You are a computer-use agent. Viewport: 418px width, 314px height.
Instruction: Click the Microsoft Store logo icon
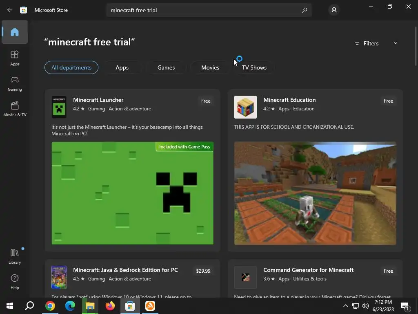23,10
